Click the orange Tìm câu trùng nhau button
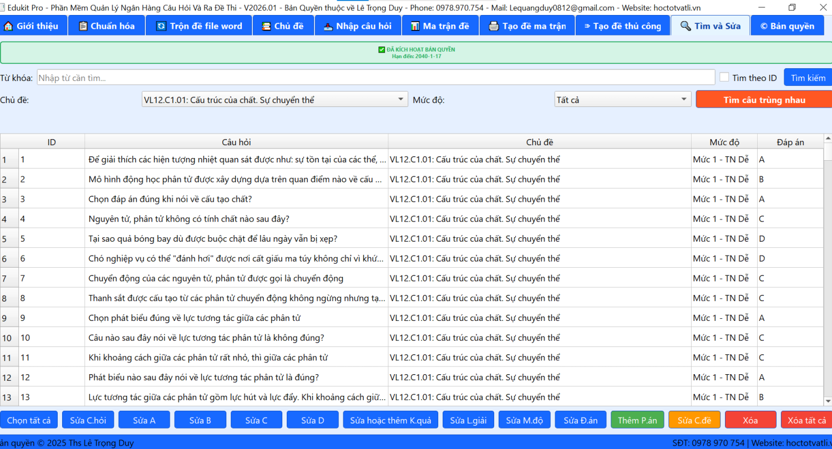The height and width of the screenshot is (449, 832). pos(764,100)
